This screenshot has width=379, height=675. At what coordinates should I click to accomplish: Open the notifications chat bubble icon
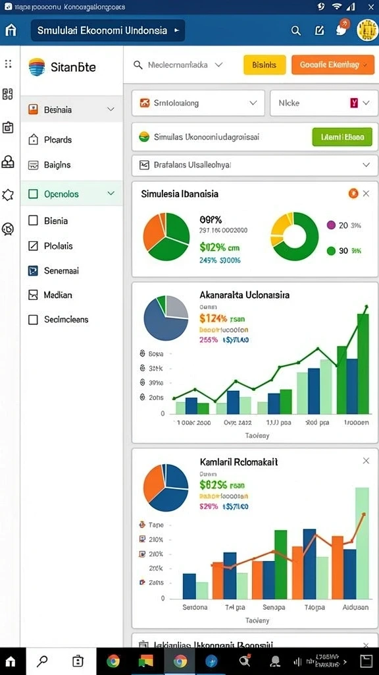[342, 28]
